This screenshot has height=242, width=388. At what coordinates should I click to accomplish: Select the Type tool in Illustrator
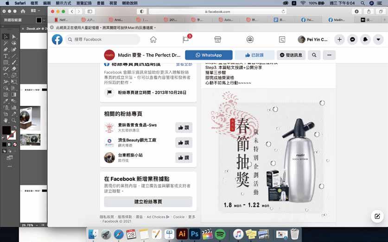(x=6, y=56)
